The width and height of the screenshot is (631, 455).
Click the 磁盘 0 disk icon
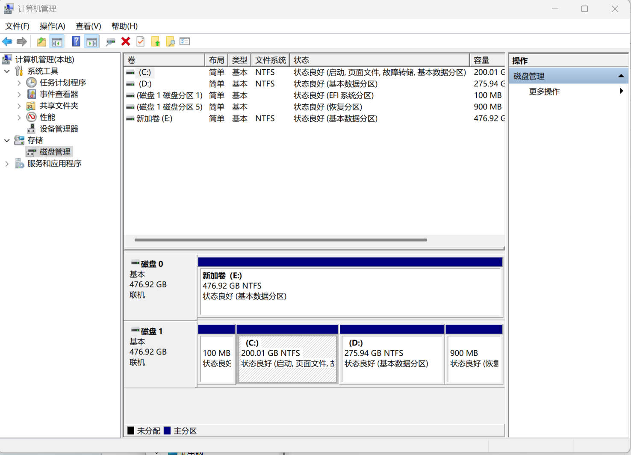135,263
